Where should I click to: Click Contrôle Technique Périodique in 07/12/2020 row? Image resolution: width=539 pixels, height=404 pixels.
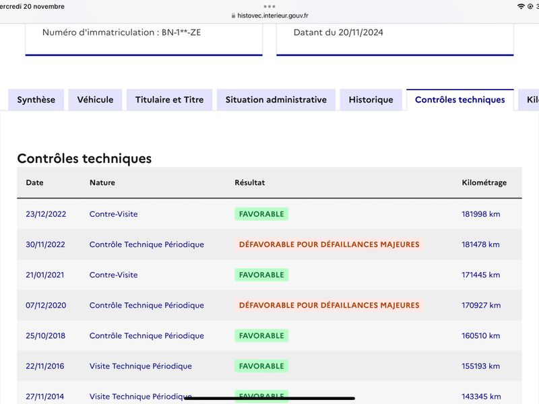(x=147, y=305)
